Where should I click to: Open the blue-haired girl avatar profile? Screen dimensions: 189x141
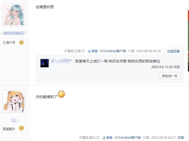point(14,15)
